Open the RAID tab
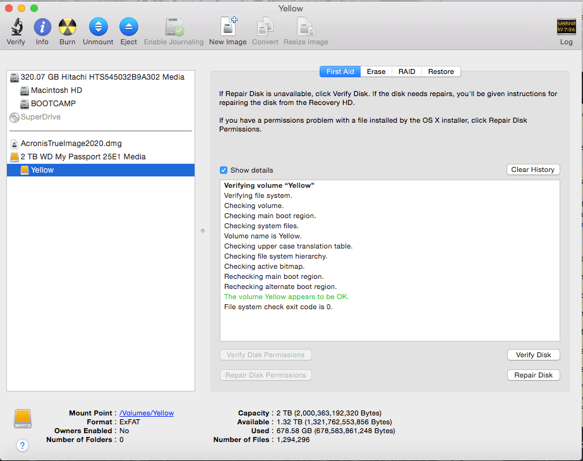Image resolution: width=583 pixels, height=461 pixels. pos(406,71)
